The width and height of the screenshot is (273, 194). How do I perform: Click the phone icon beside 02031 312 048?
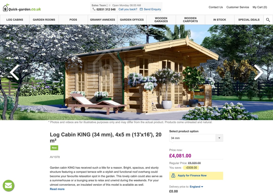94,9
